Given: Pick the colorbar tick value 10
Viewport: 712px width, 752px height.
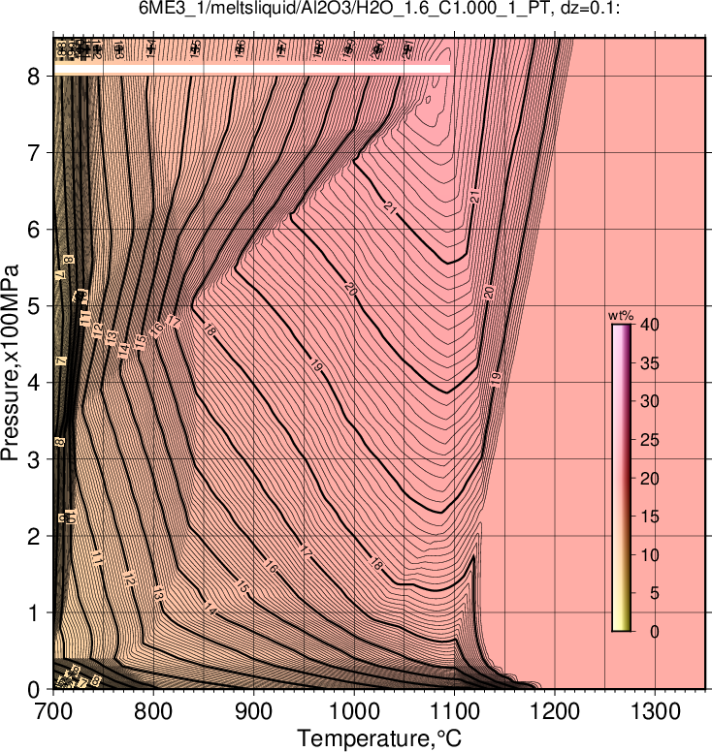Looking at the screenshot, I should pos(650,555).
